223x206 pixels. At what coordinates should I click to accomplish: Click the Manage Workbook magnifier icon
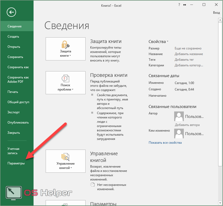[65, 157]
